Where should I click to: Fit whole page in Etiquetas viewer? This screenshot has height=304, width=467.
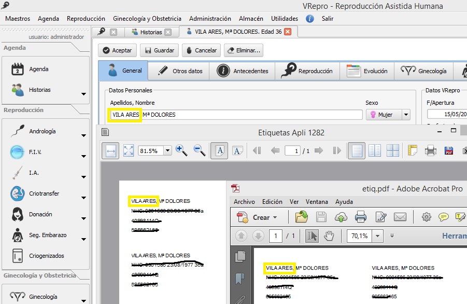pyautogui.click(x=129, y=151)
